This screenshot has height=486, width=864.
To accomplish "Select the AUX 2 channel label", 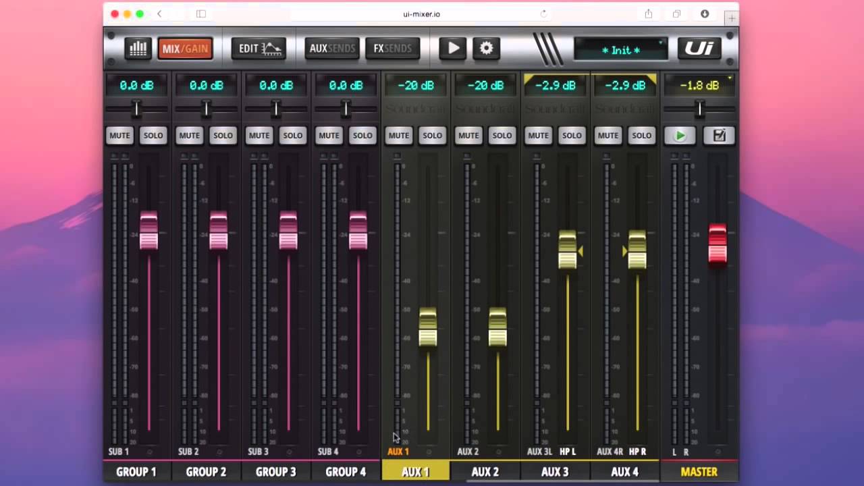I will 485,472.
